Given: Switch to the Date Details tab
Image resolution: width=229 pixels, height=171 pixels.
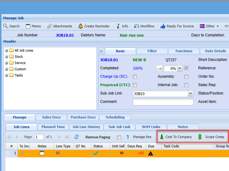Looking at the screenshot, I should 215,51.
